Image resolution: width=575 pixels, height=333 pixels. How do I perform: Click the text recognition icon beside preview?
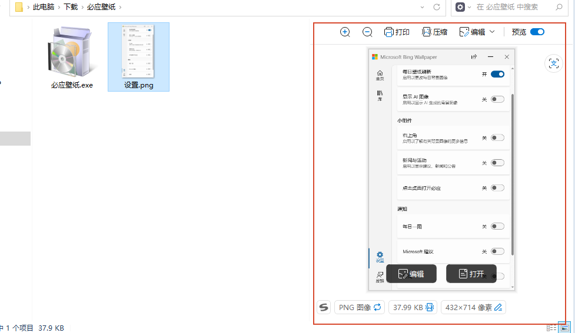554,63
